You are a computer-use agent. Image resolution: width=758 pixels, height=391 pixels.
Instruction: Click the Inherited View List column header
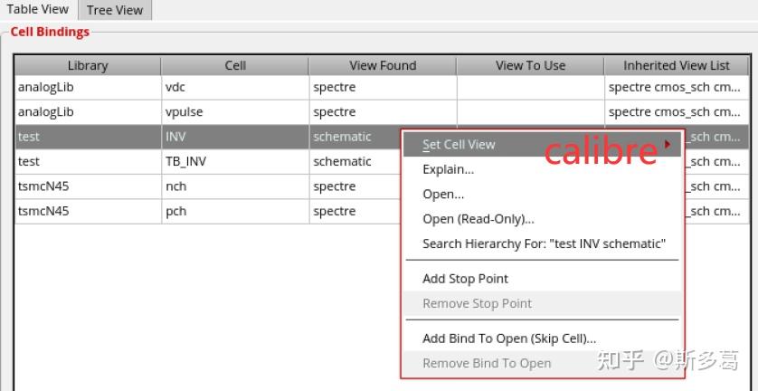[x=676, y=65]
